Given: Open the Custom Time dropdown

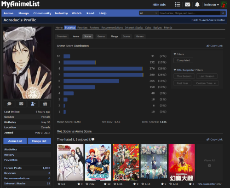Looking at the screenshot, I should [x=206, y=83].
